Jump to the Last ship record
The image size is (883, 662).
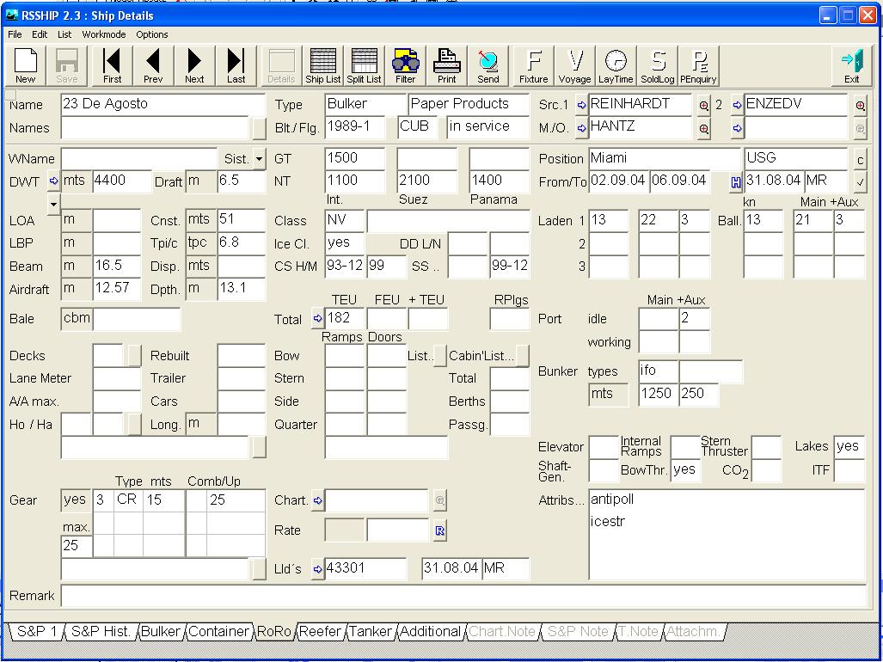pos(236,66)
